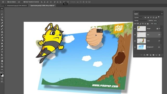Open the Fill slider arrow

(x=158, y=24)
